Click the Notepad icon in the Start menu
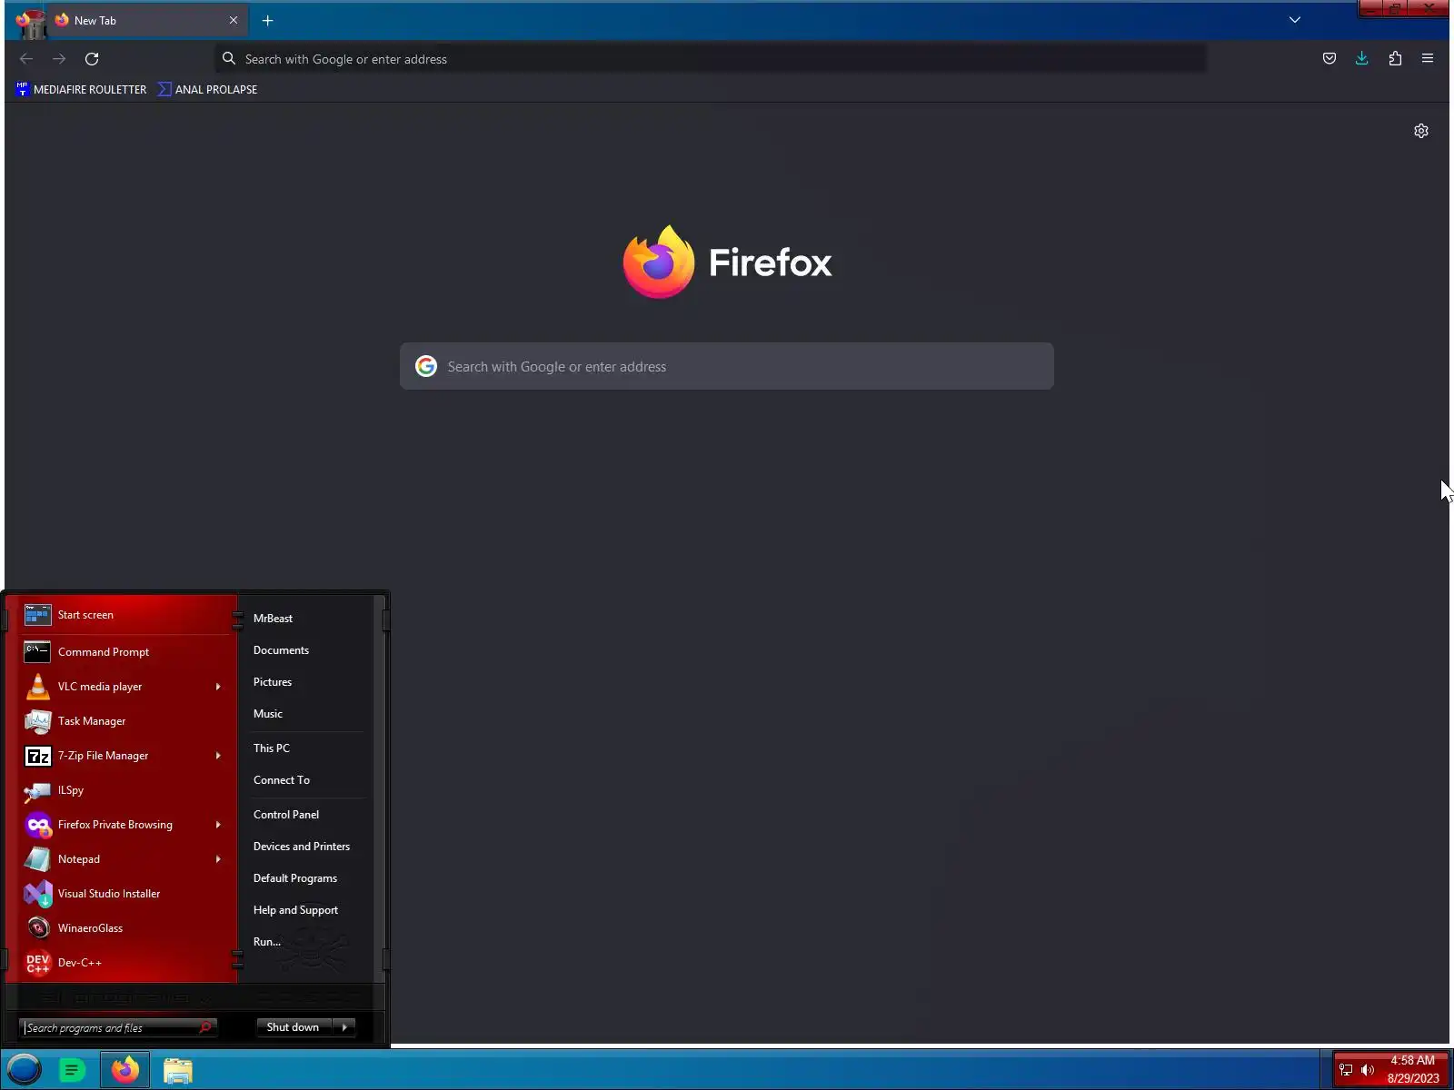This screenshot has width=1454, height=1090. coord(37,859)
